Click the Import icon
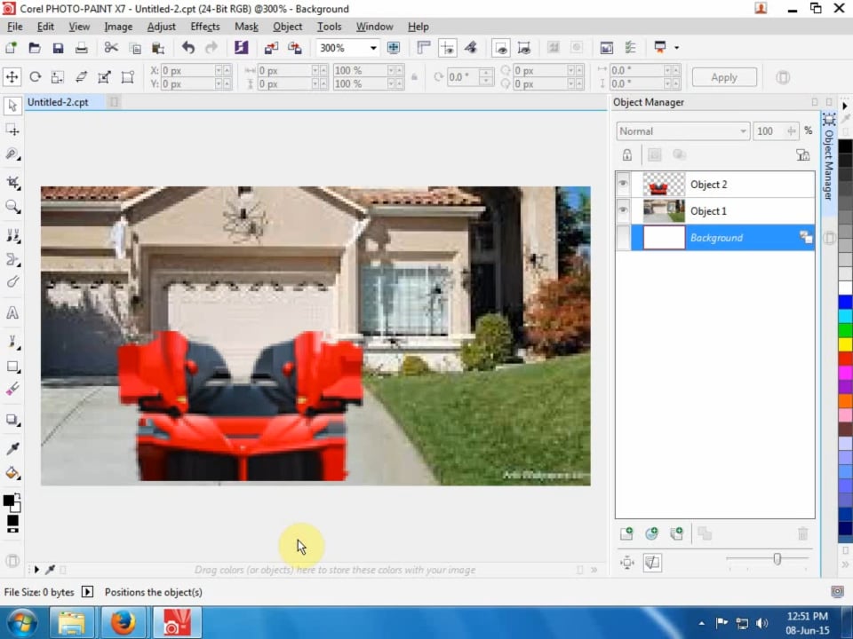Image resolution: width=853 pixels, height=639 pixels. click(271, 48)
